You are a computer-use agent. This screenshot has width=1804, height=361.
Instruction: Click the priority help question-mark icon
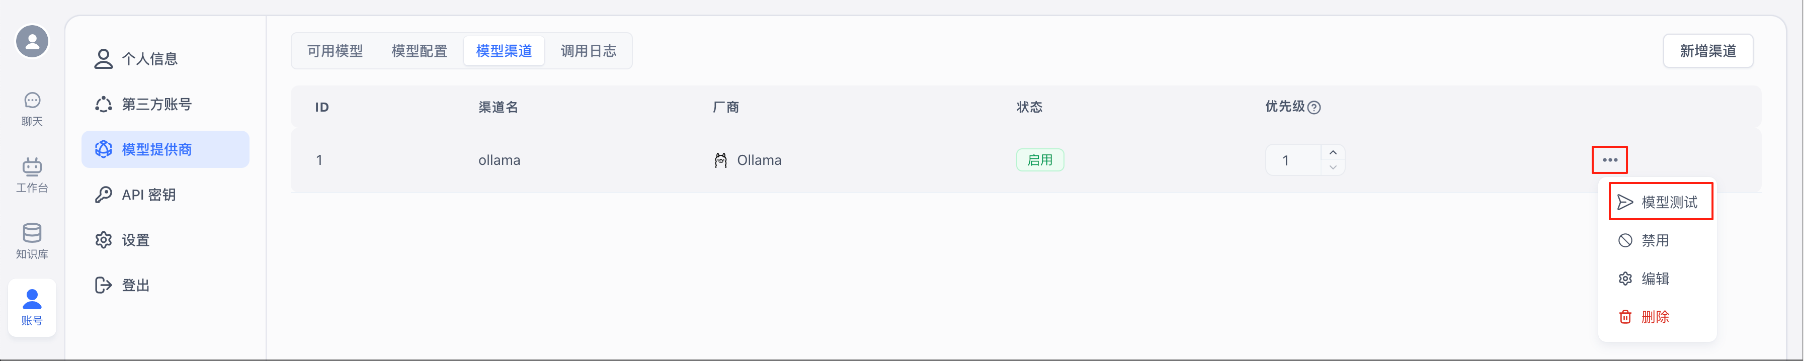pyautogui.click(x=1314, y=107)
